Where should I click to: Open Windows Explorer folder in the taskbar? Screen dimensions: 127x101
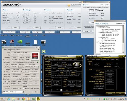pyautogui.click(x=14, y=99)
